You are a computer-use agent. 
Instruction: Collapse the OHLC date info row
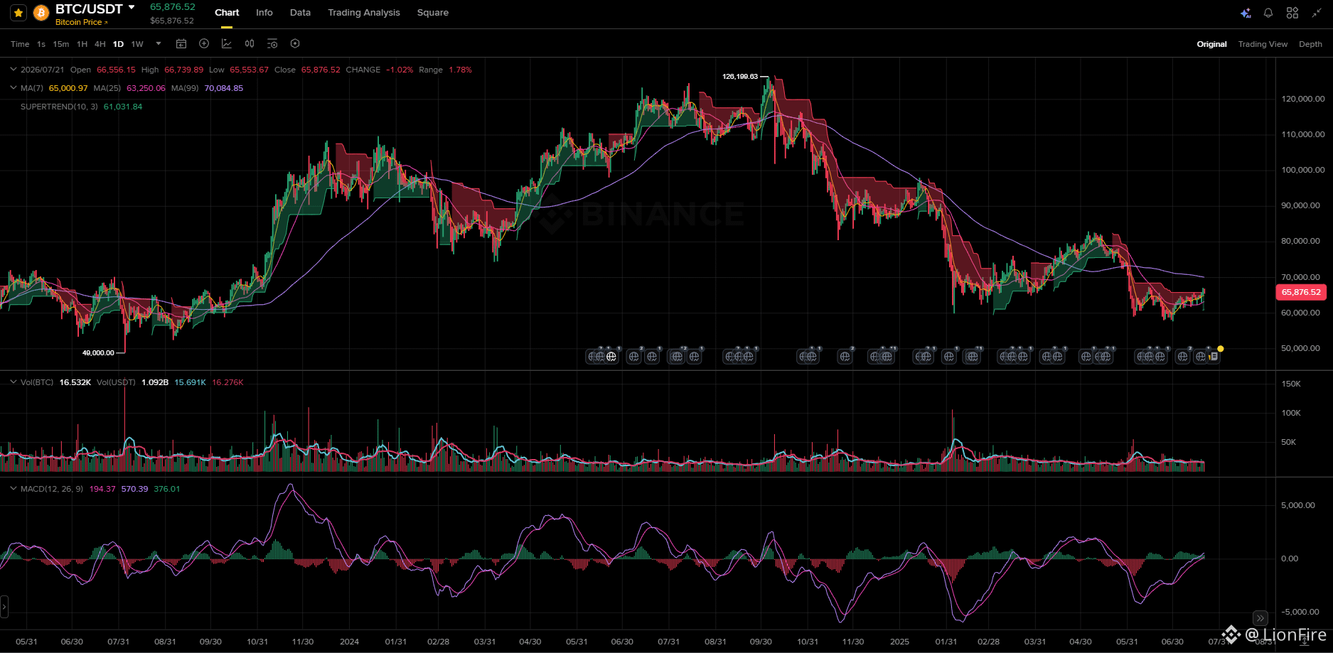coord(14,70)
